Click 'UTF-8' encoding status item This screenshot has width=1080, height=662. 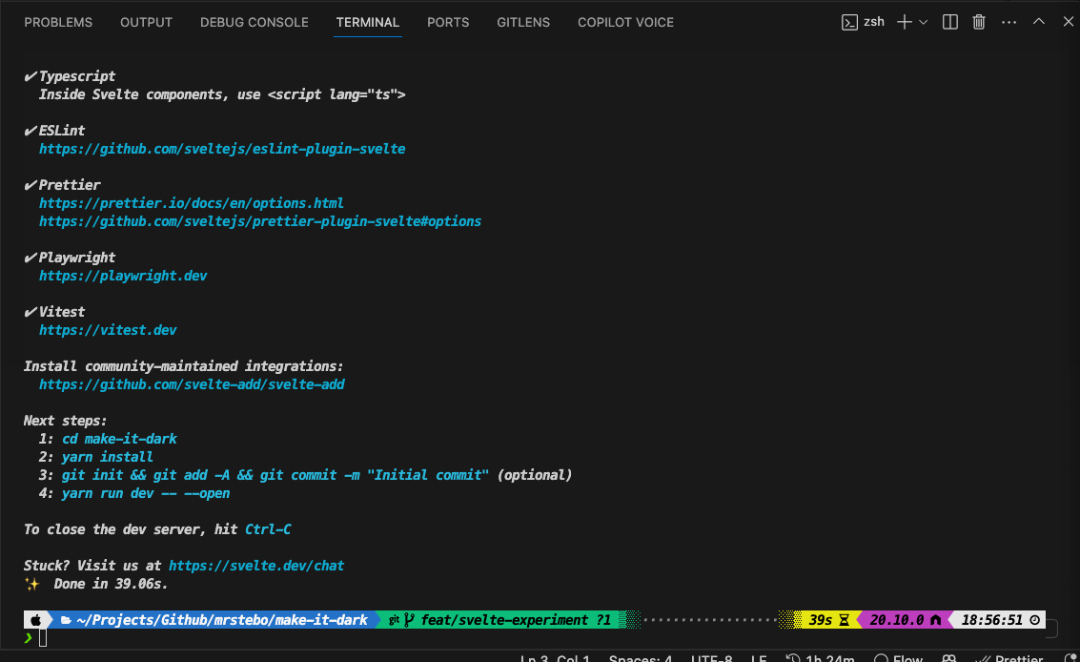tap(711, 657)
